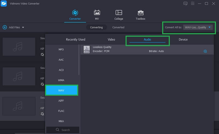Open the hamburger menu in title bar
This screenshot has height=134, width=219.
click(x=192, y=4)
